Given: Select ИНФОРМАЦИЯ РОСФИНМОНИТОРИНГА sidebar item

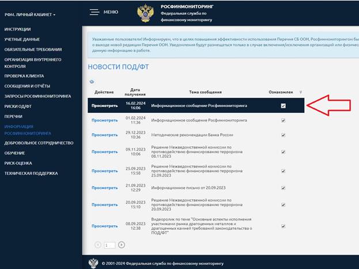Looking at the screenshot, I should pyautogui.click(x=28, y=130).
